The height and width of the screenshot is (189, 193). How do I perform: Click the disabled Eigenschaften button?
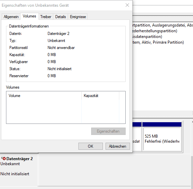point(108,131)
